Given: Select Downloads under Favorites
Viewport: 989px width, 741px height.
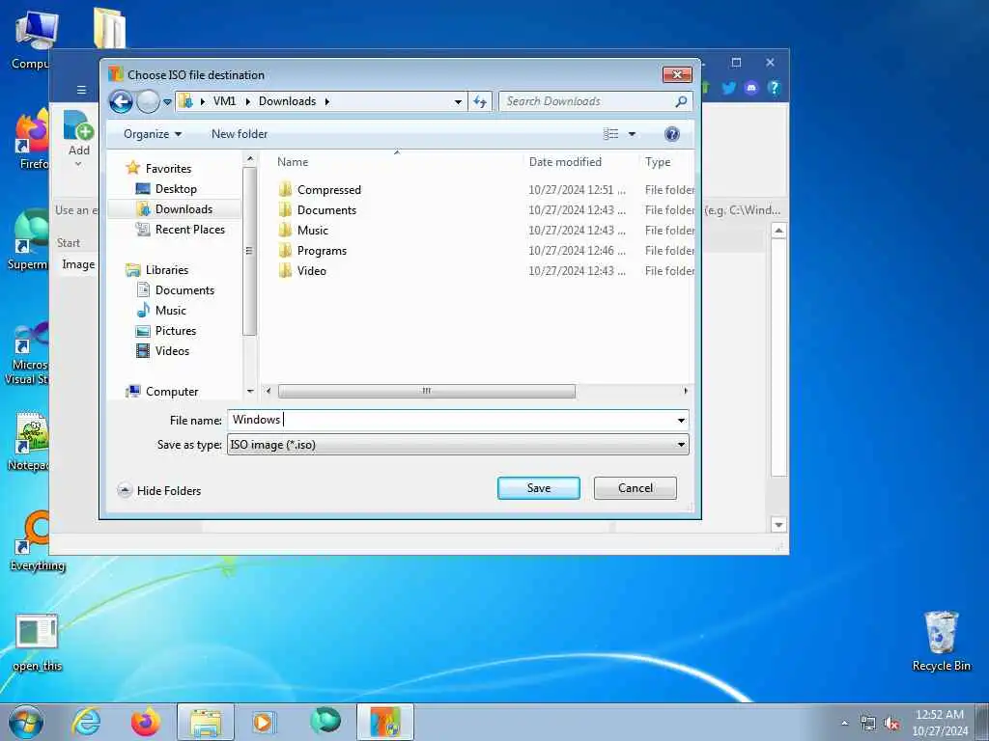Looking at the screenshot, I should [x=174, y=208].
